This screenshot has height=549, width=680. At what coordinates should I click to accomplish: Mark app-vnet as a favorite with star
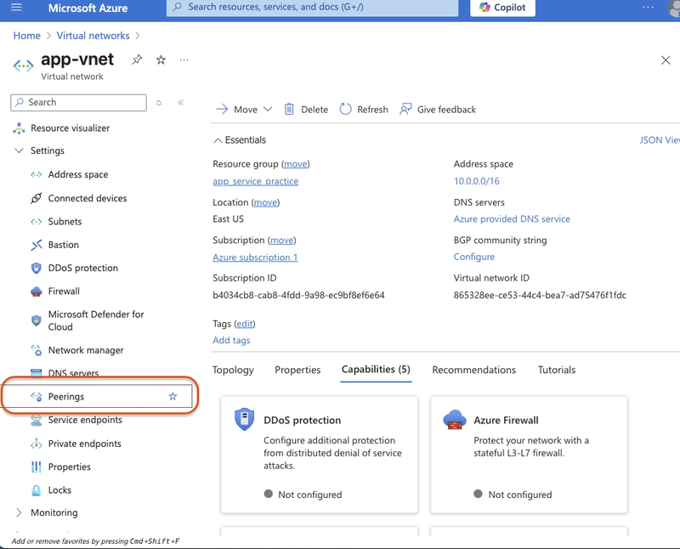(161, 59)
